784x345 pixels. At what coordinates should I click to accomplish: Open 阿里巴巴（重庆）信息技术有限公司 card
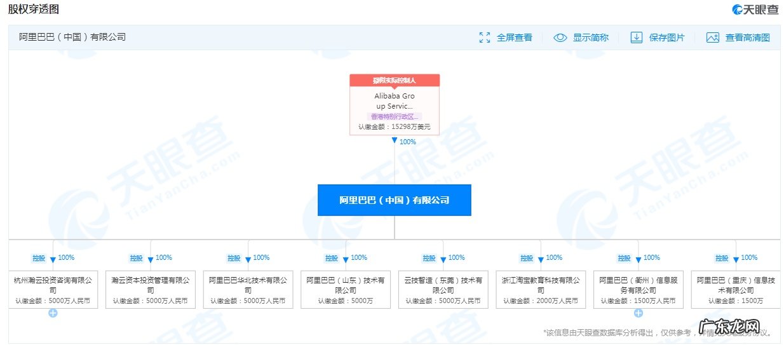[x=736, y=289]
